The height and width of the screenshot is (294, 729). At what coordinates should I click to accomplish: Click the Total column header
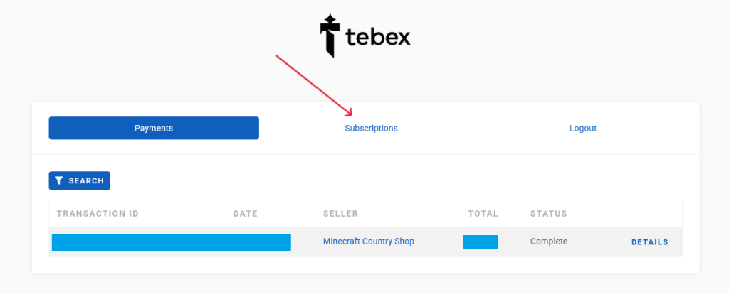coord(483,214)
